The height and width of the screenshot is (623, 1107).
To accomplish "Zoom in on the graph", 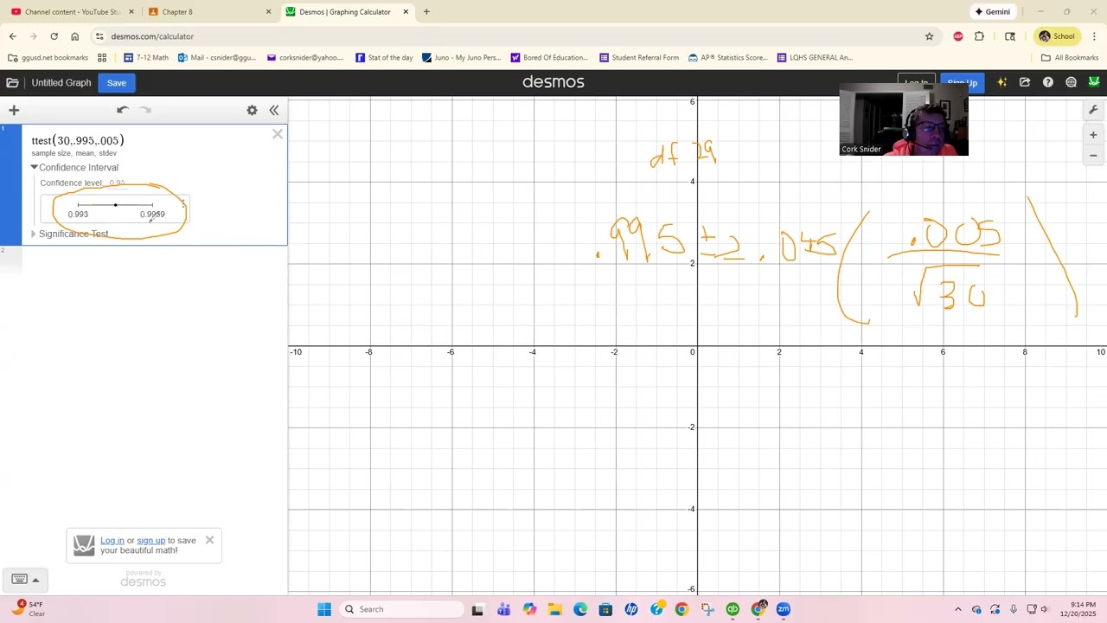I will tap(1093, 135).
